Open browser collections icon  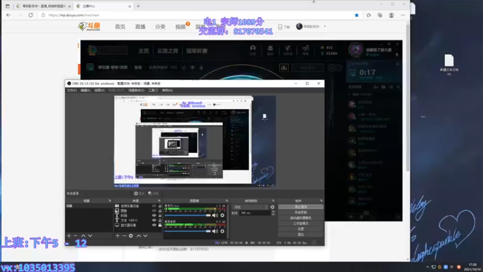coord(380,15)
